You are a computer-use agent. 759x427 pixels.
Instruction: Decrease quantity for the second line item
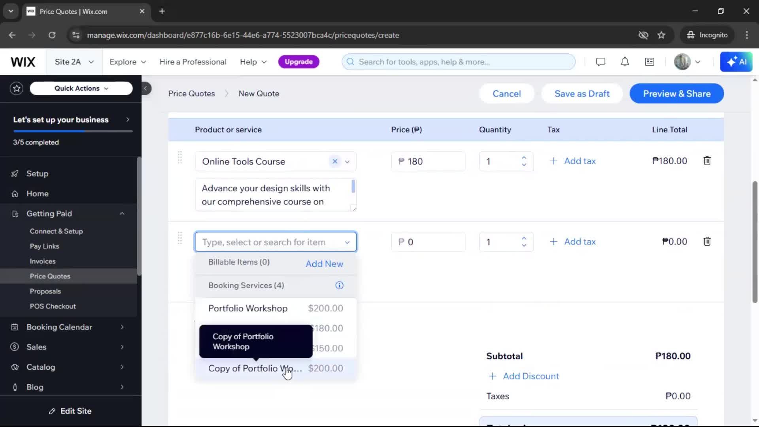(524, 246)
